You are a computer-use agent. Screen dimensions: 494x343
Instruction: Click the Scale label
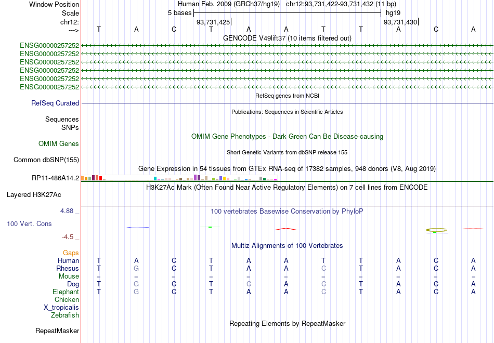71,13
